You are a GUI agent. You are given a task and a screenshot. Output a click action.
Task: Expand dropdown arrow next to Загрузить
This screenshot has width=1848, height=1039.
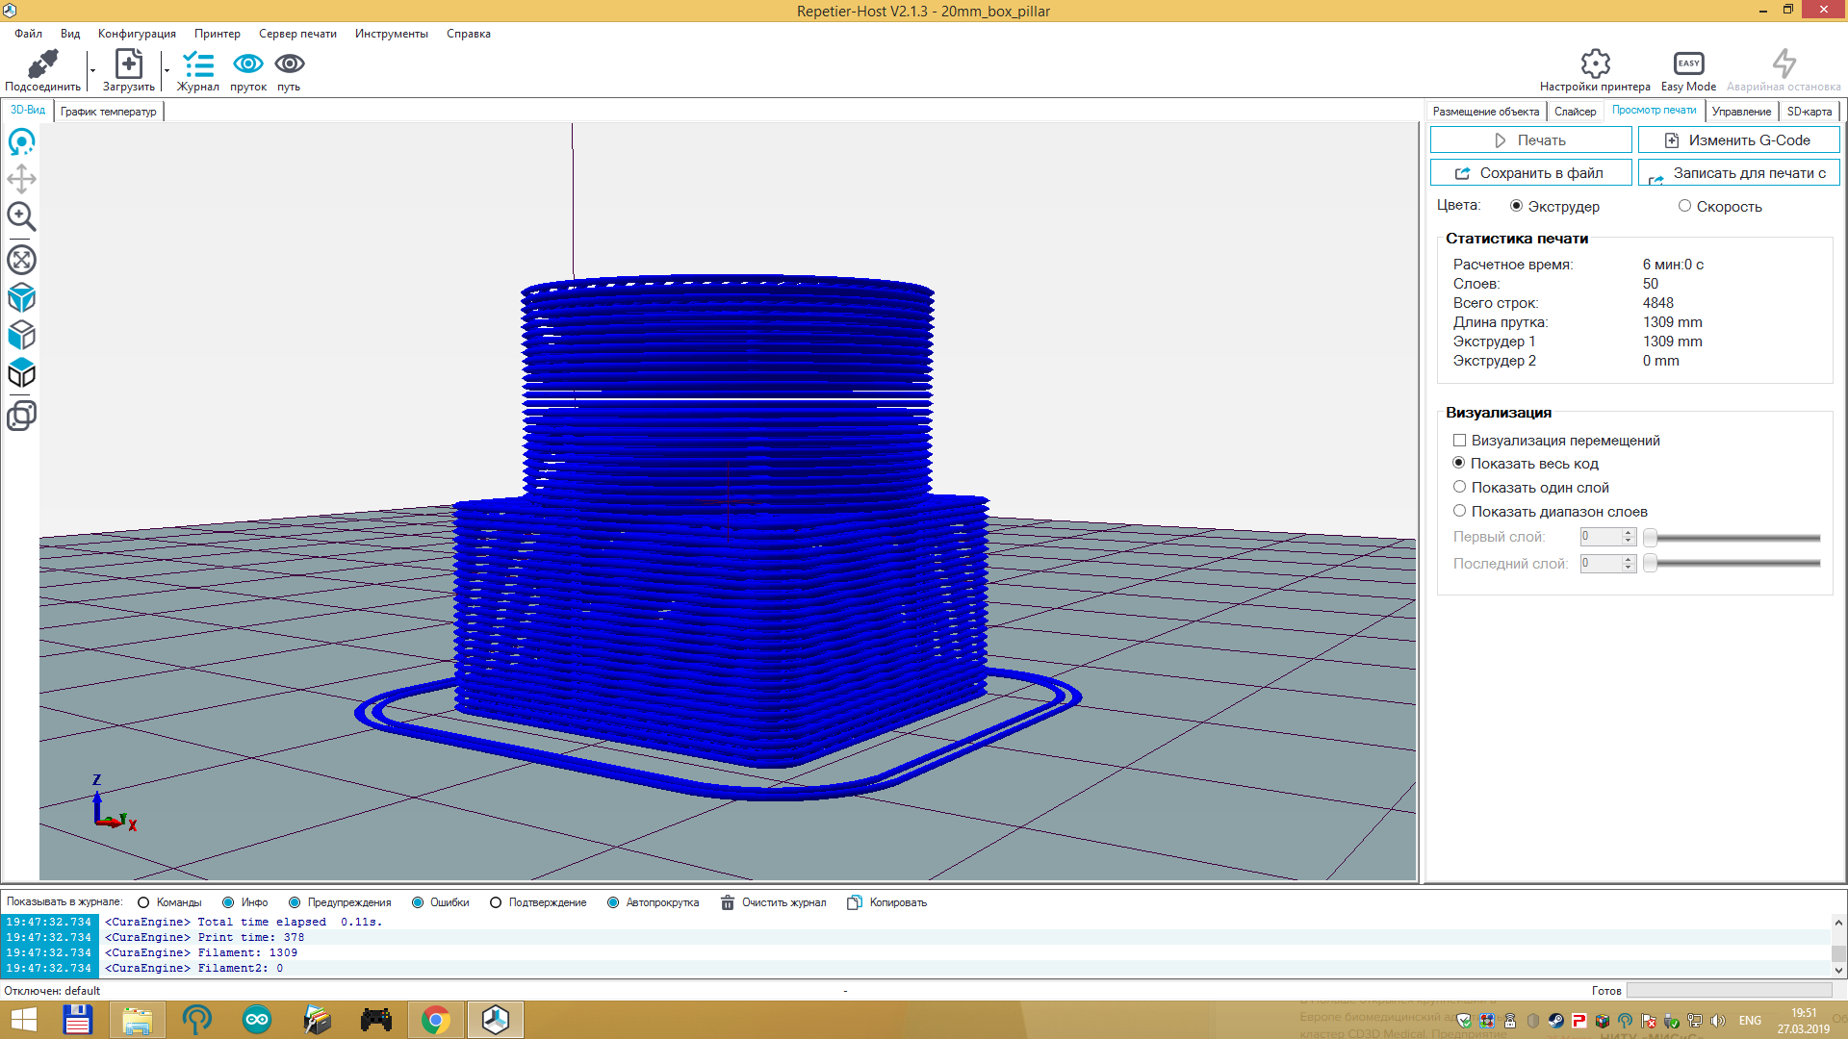pyautogui.click(x=167, y=70)
